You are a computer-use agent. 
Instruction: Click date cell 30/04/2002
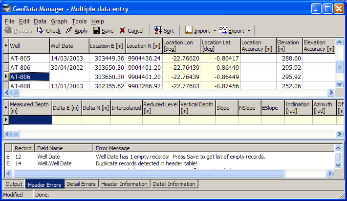point(69,68)
